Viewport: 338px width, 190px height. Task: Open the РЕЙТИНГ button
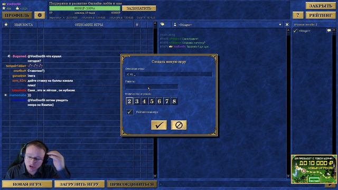[321, 15]
